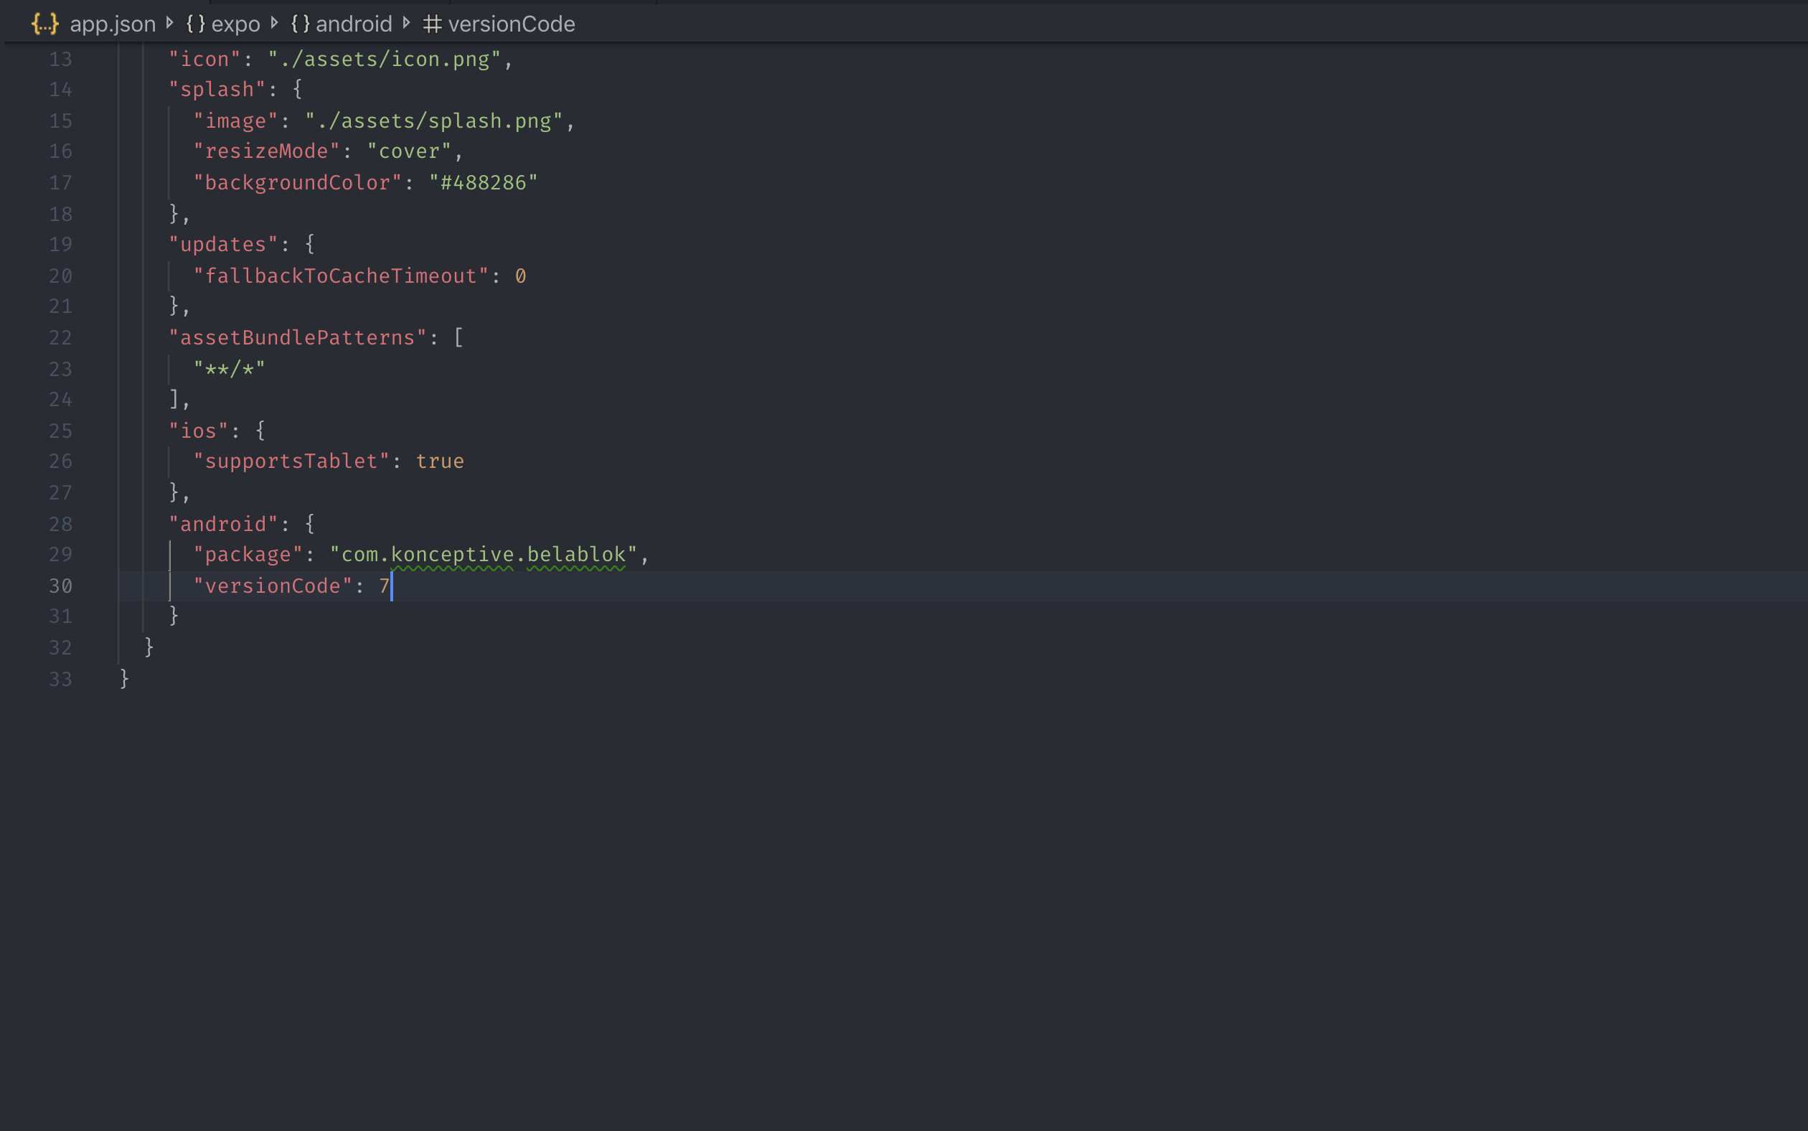Select the android breadcrumb item
Viewport: 1808px width, 1131px height.
click(354, 23)
